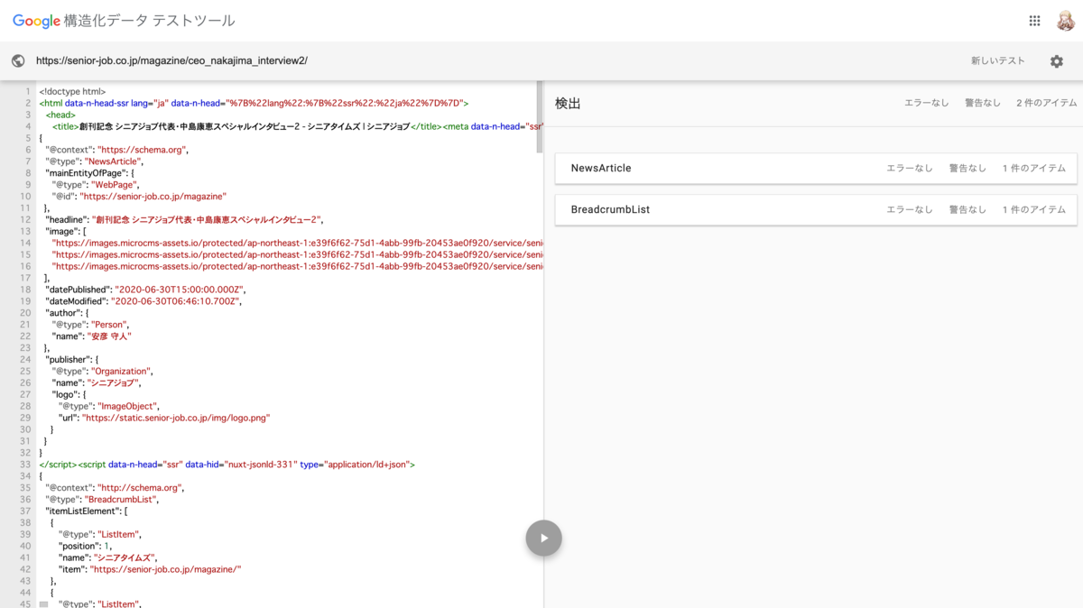Click the logo.png url code line
The image size is (1083, 608).
[164, 418]
